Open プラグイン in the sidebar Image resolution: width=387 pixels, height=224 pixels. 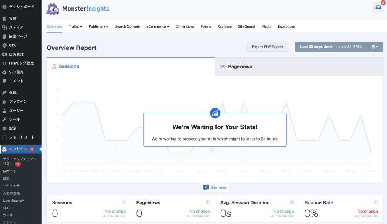point(18,102)
